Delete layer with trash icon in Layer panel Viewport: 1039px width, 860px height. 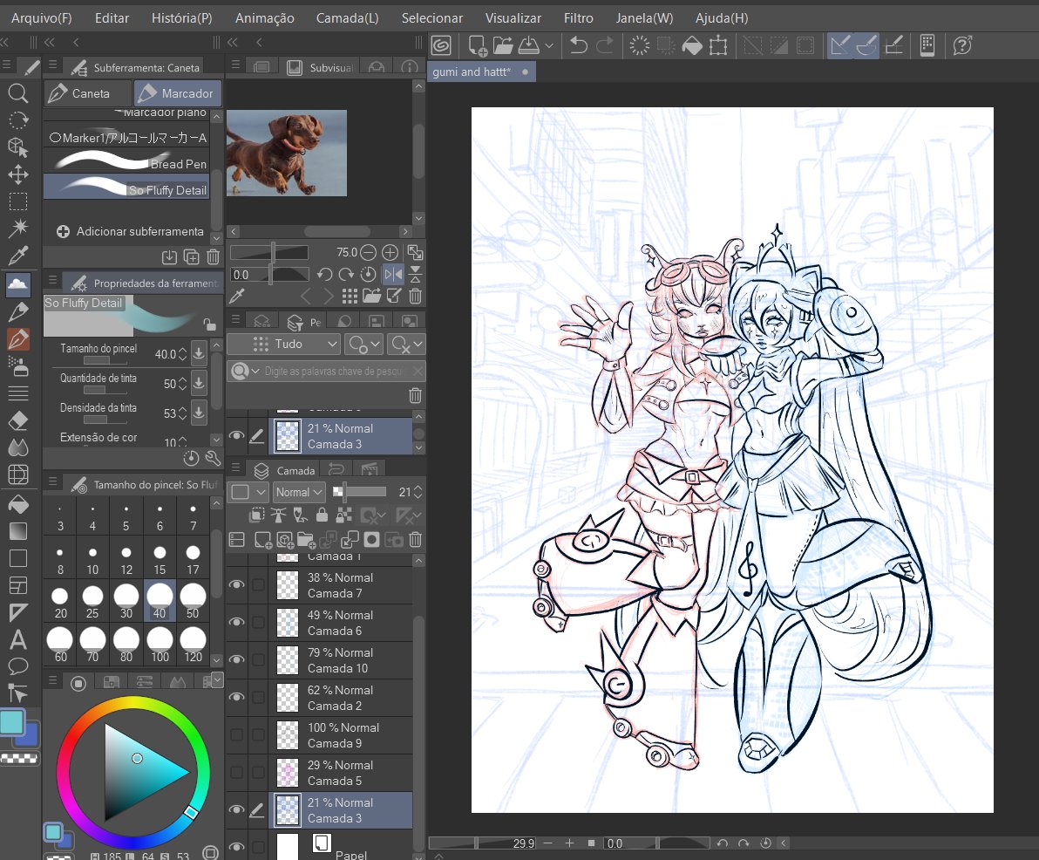click(416, 540)
